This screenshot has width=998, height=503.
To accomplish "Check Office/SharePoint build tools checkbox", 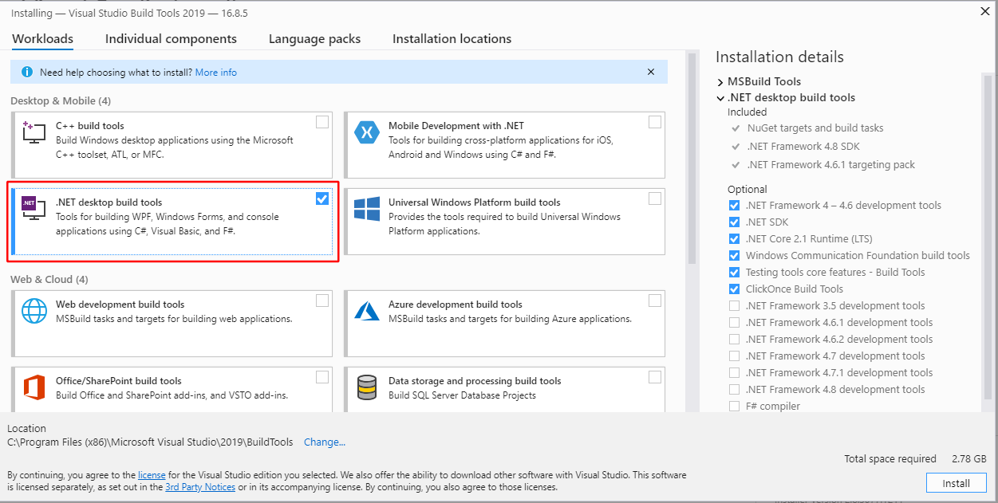I will (321, 377).
